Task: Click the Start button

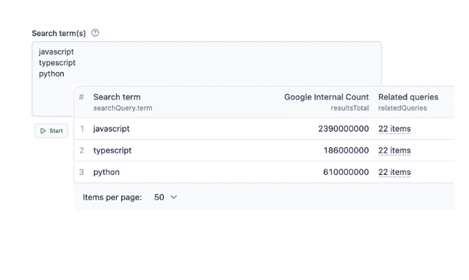Action: (51, 131)
